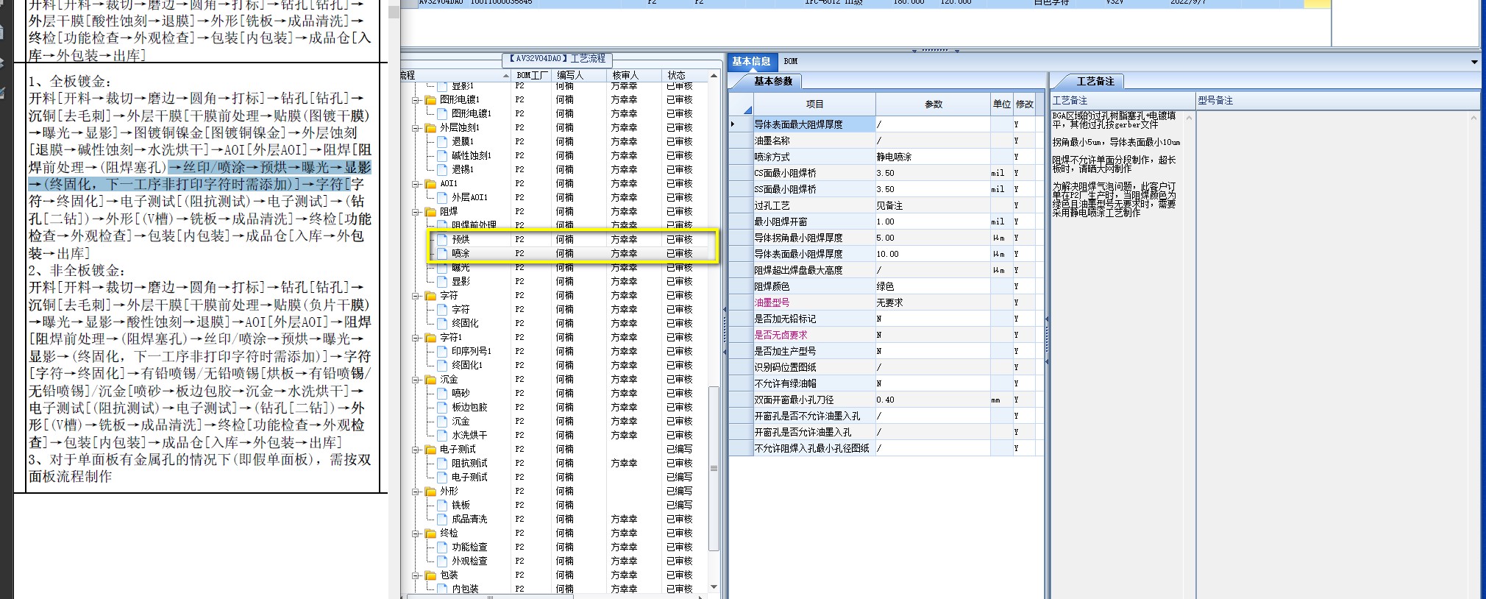Click the 终检 folder icon
Viewport: 1486px width, 599px height.
430,534
